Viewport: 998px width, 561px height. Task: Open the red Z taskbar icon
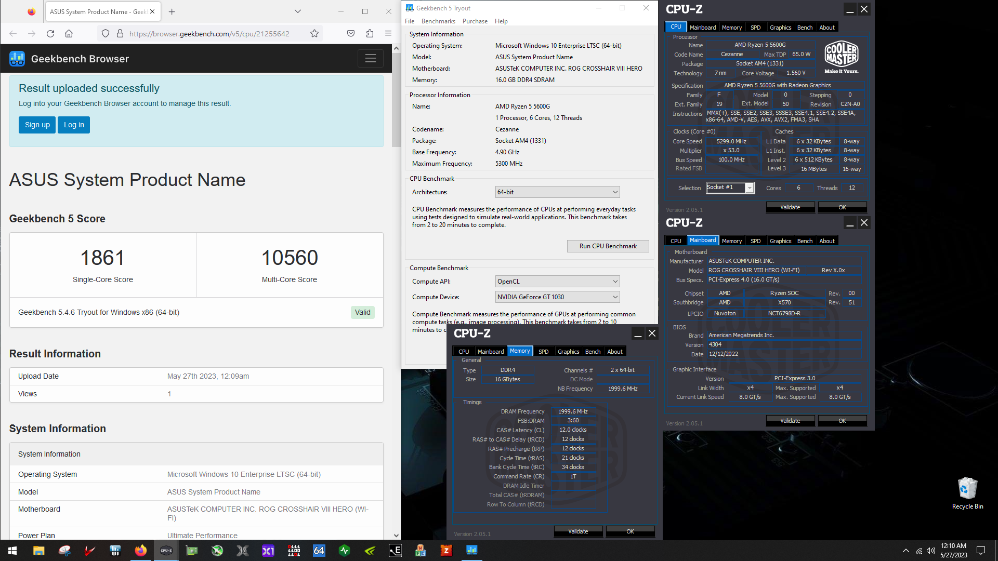tap(447, 551)
